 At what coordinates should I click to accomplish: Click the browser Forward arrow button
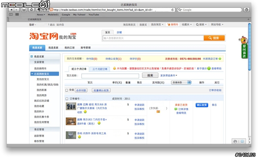coord(17,10)
